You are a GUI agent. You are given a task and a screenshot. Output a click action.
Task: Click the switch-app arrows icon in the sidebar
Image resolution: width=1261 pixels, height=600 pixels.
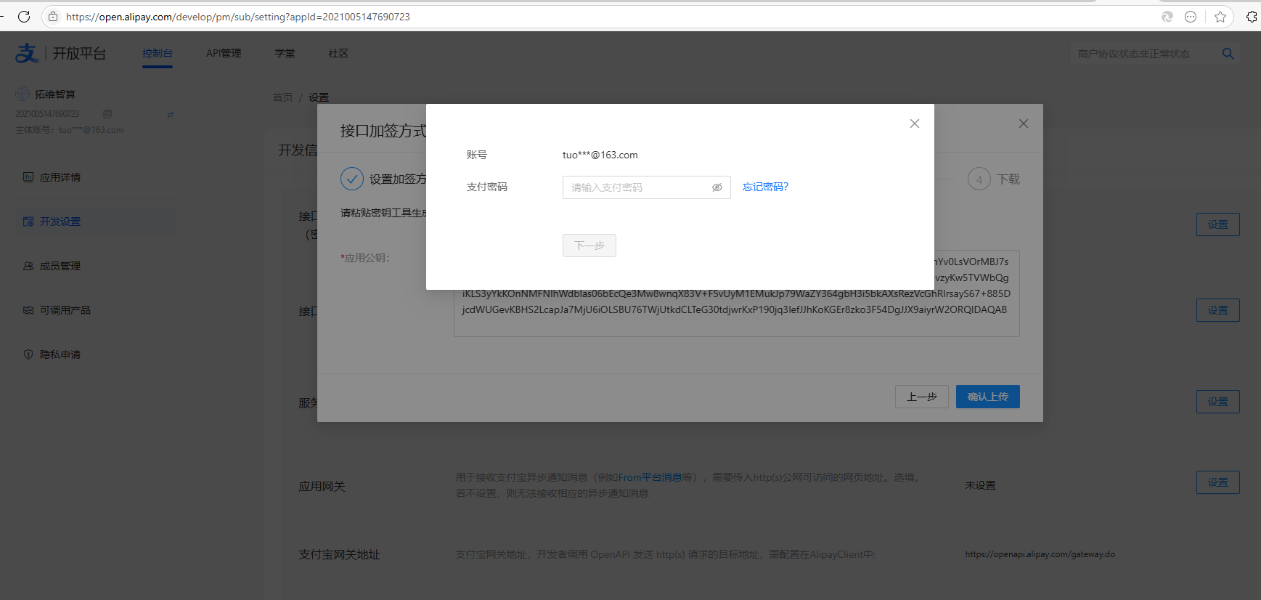(x=171, y=114)
